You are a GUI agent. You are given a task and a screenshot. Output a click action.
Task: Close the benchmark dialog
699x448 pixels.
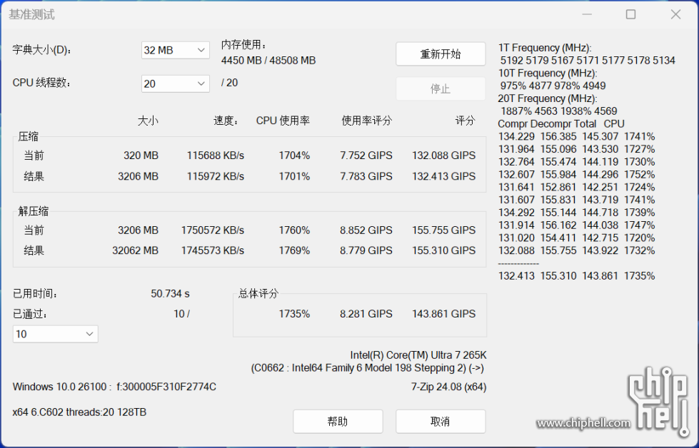[x=676, y=15]
